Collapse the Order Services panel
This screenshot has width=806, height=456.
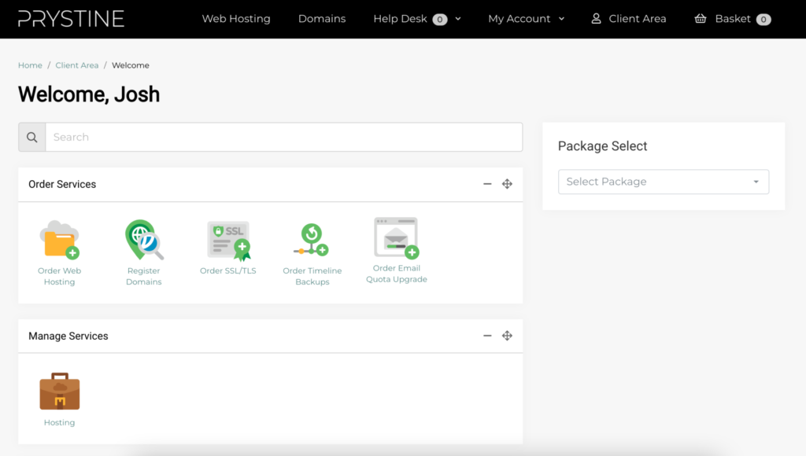(486, 183)
